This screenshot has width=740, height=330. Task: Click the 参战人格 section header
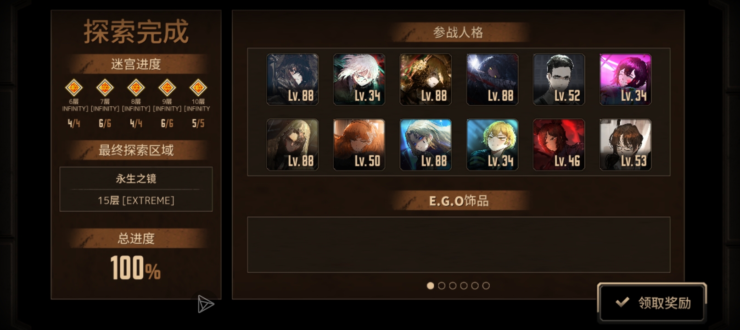tap(458, 32)
